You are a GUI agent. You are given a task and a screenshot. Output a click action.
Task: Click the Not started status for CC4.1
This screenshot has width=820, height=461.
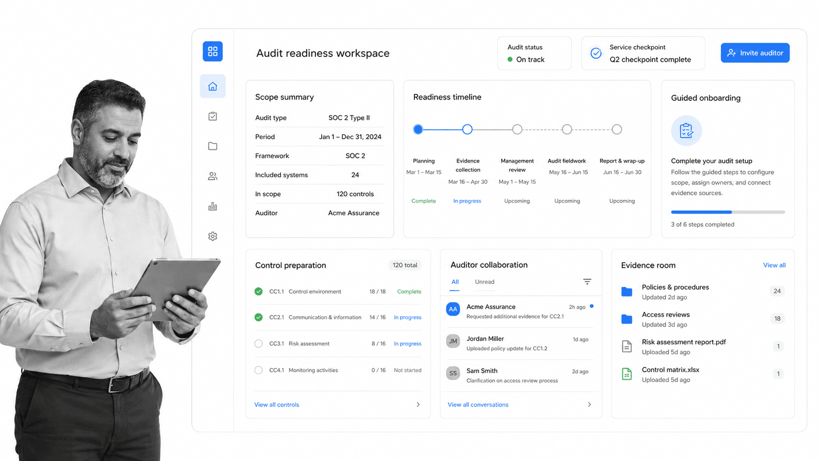click(x=408, y=370)
